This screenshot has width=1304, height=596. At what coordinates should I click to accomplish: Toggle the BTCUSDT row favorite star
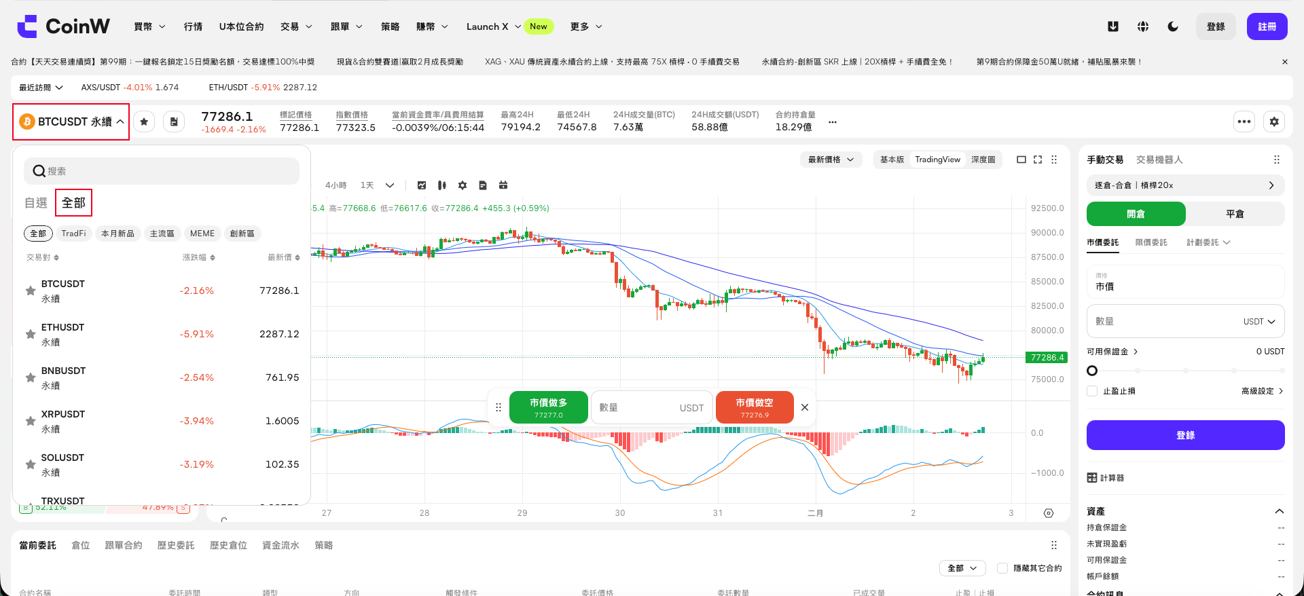point(31,291)
